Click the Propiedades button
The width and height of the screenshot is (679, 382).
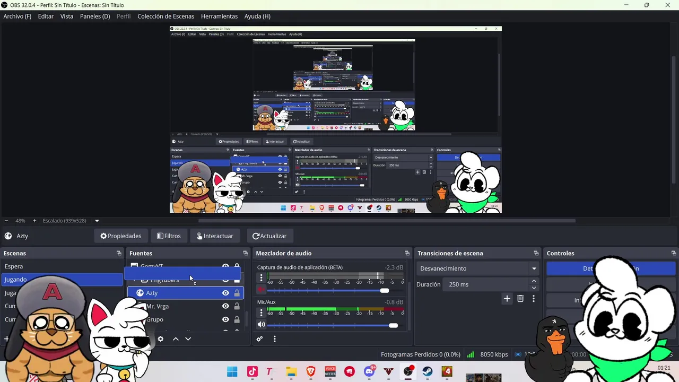pos(120,236)
